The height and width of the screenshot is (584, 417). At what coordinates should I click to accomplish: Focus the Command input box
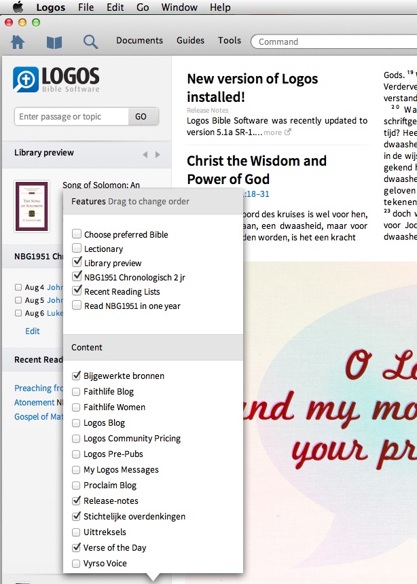click(x=334, y=41)
